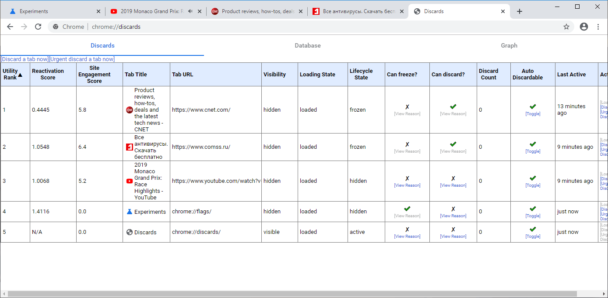The image size is (608, 298).
Task: Toggle auto discardable for the YouTube row
Action: (533, 185)
